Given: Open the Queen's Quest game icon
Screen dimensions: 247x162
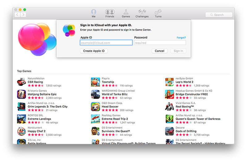Looking at the screenshot, I should click(169, 119).
